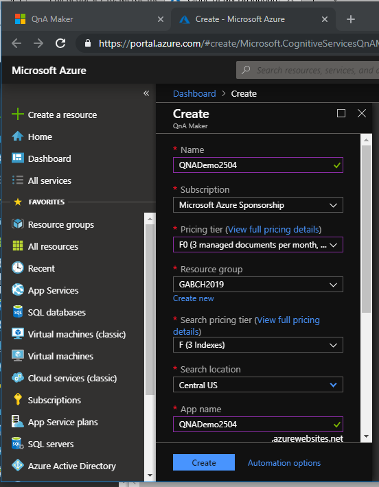The image size is (379, 487).
Task: Click the App name input field
Action: tap(258, 425)
